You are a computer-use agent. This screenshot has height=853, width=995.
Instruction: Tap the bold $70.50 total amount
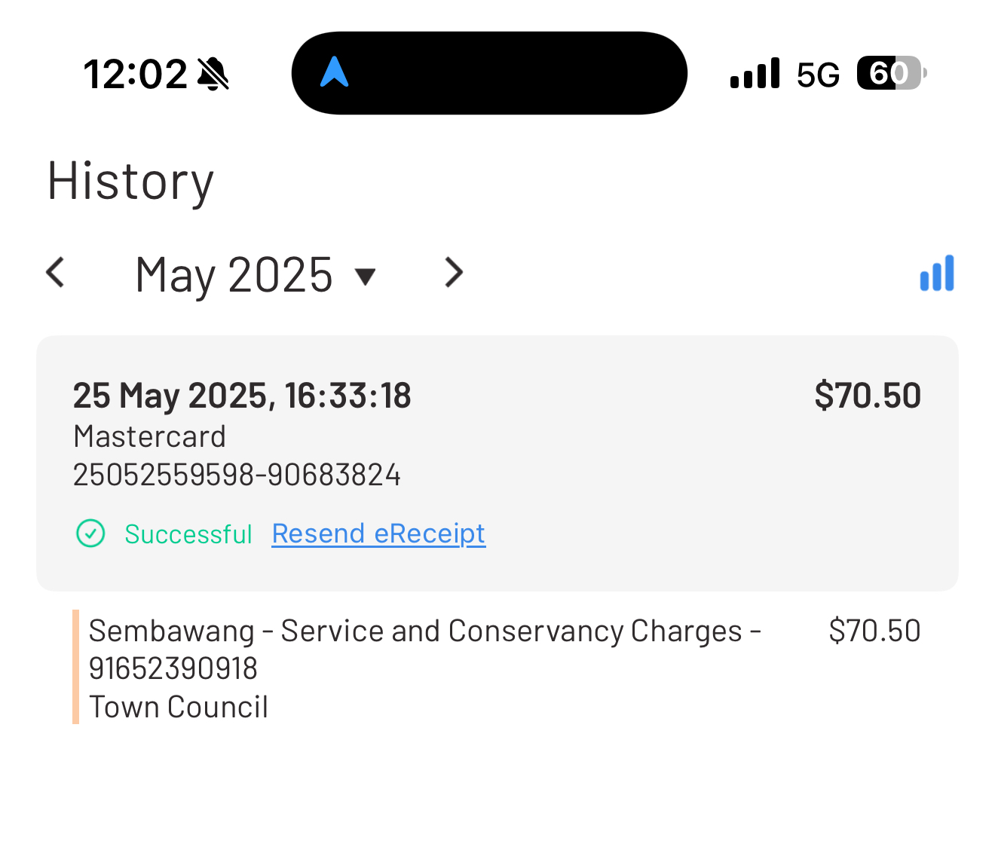(868, 396)
